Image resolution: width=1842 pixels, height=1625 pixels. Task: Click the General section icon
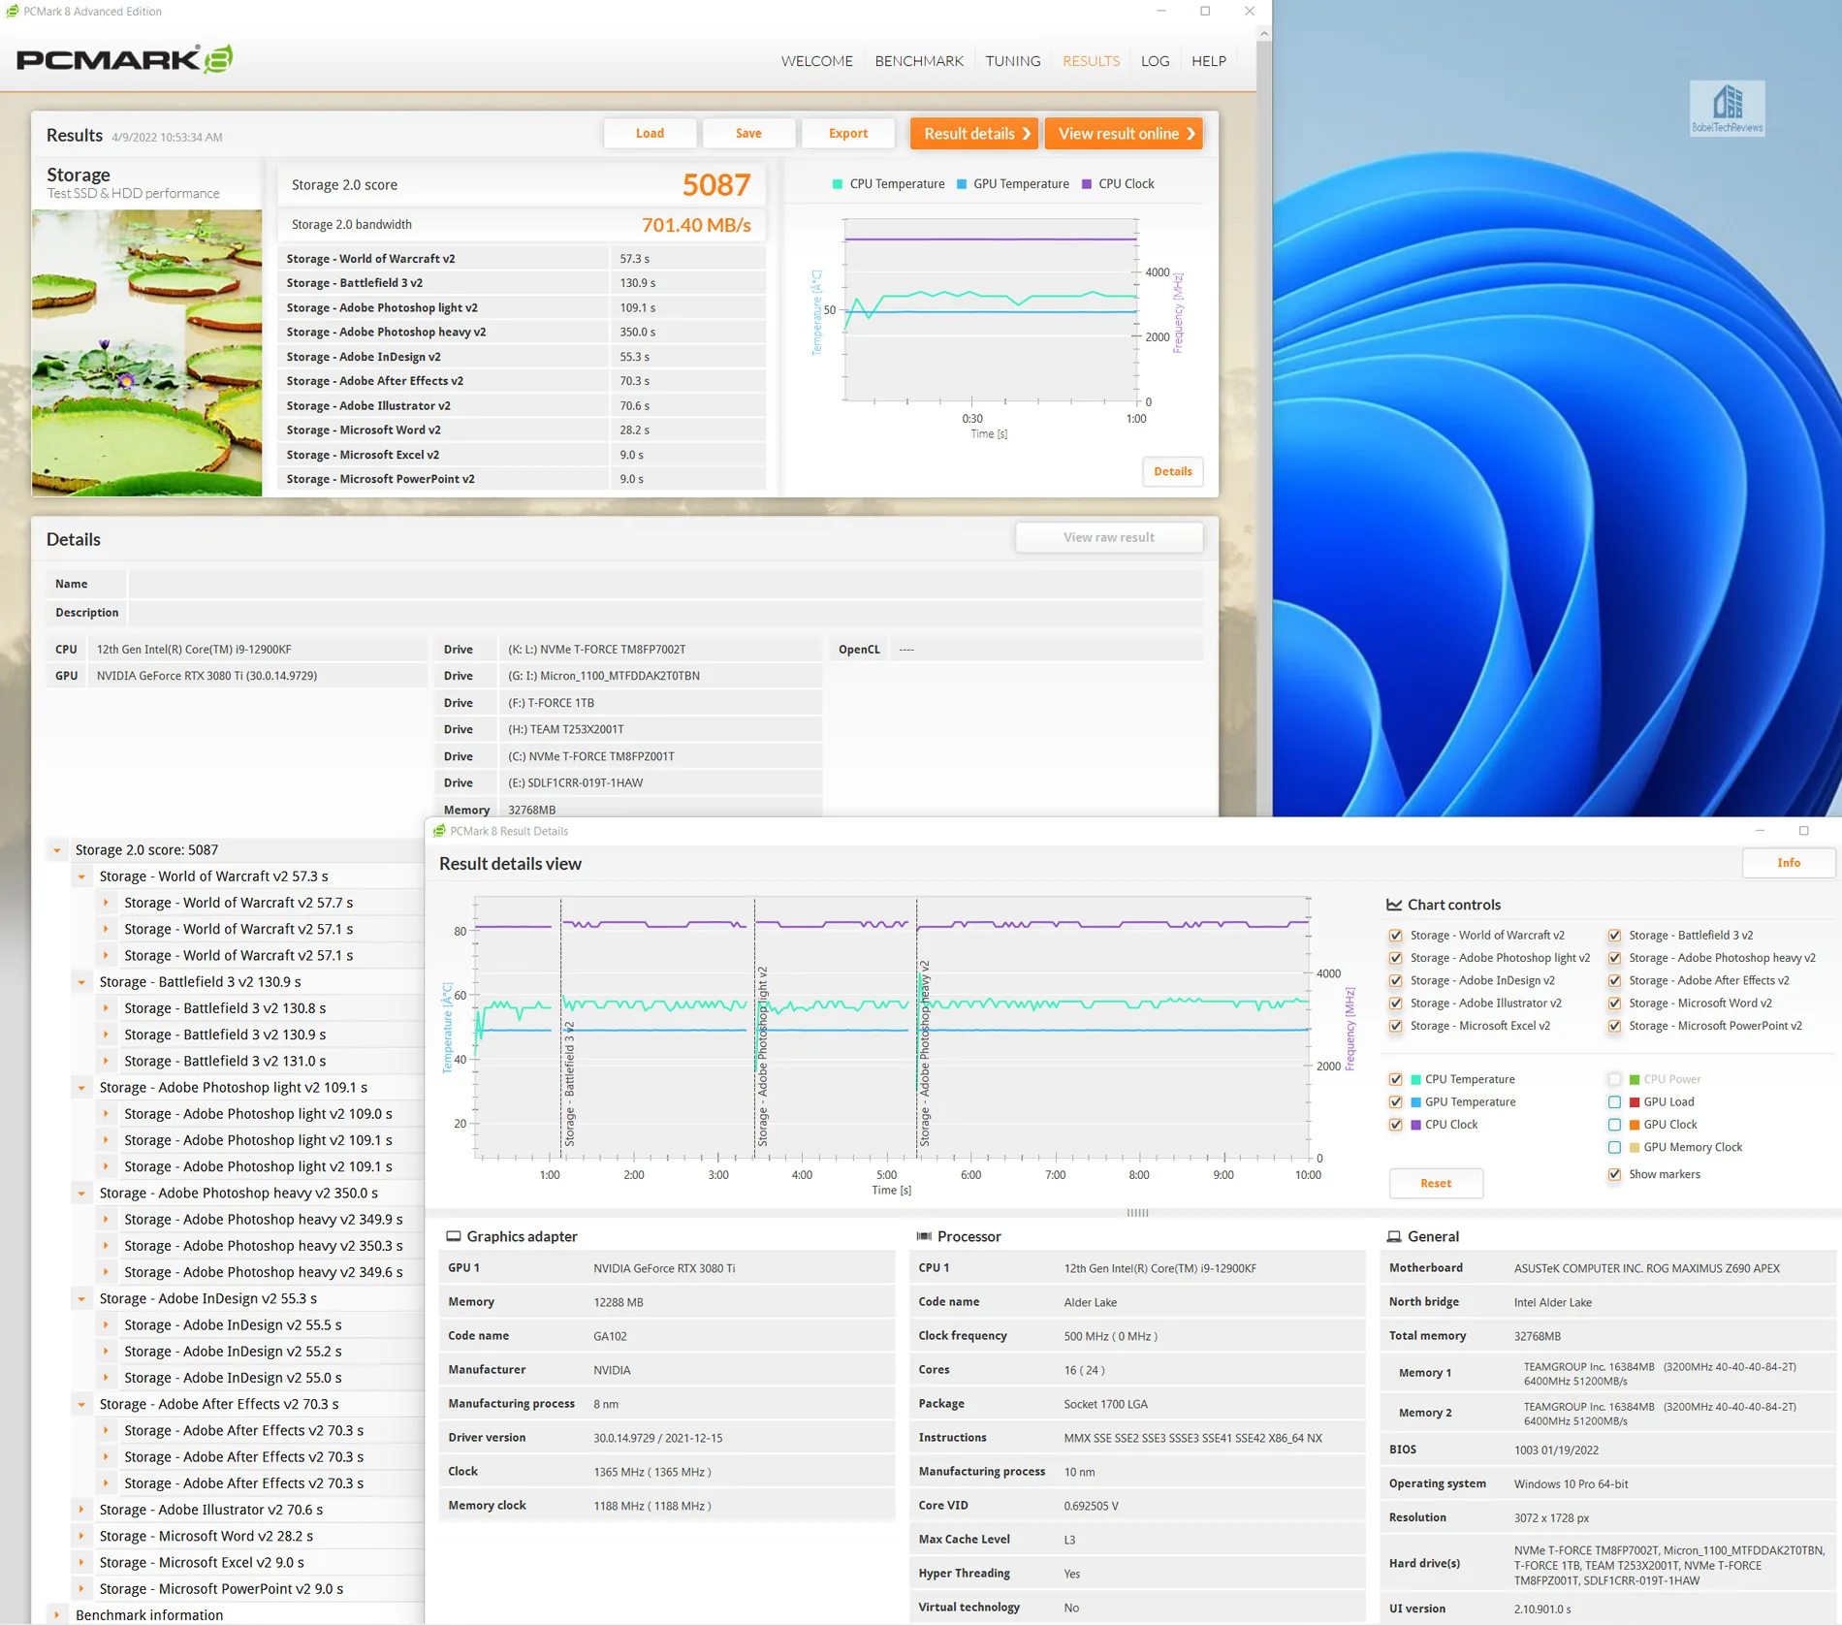point(1394,1236)
